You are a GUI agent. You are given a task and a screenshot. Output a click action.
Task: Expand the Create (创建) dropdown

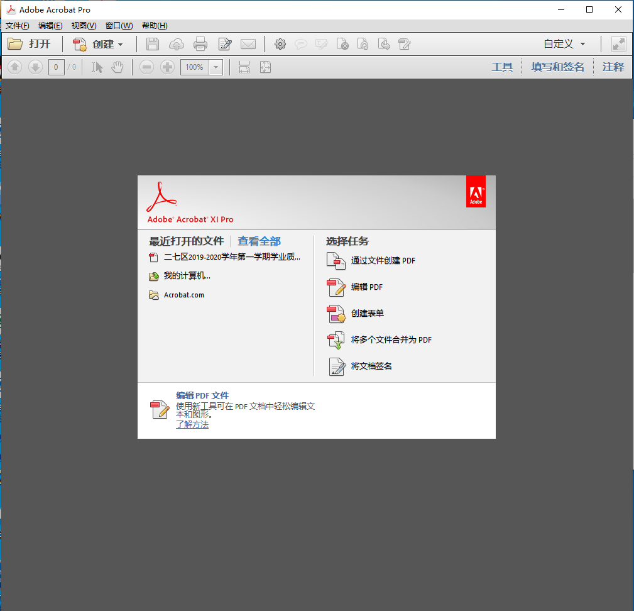[x=120, y=45]
